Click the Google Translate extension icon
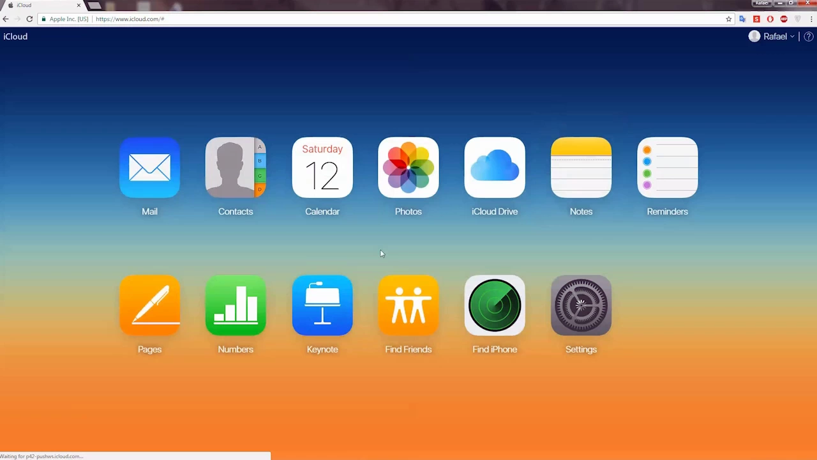Image resolution: width=817 pixels, height=460 pixels. pyautogui.click(x=742, y=19)
